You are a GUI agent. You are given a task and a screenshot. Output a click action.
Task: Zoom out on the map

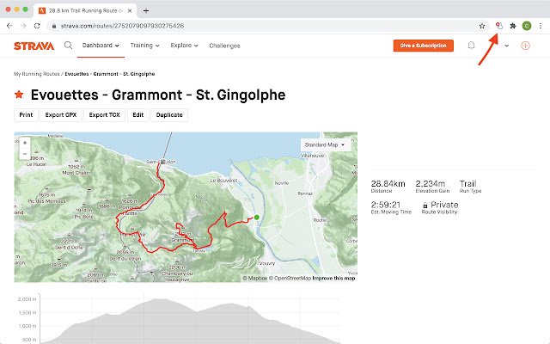(x=24, y=153)
